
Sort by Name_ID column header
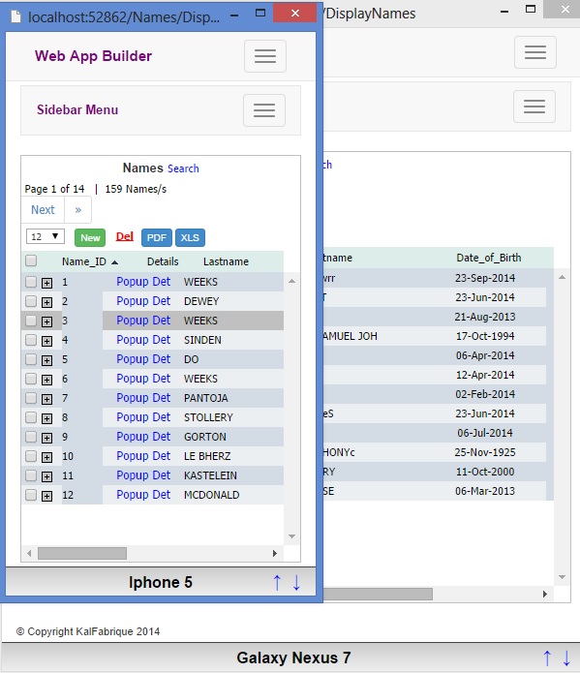point(83,261)
